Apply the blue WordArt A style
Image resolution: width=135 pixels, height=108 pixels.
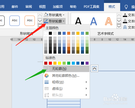click(94, 21)
